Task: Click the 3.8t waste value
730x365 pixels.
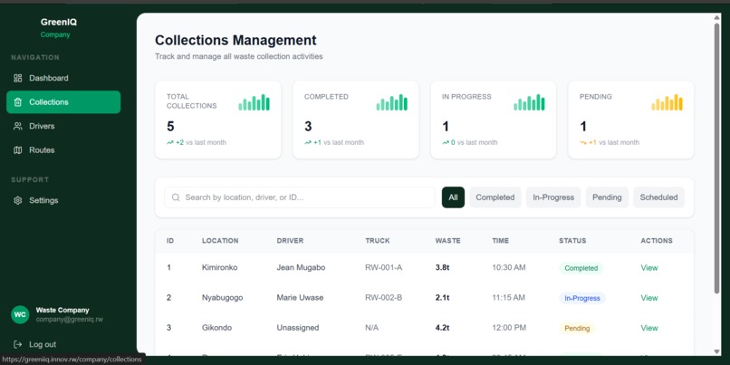Action: coord(442,268)
